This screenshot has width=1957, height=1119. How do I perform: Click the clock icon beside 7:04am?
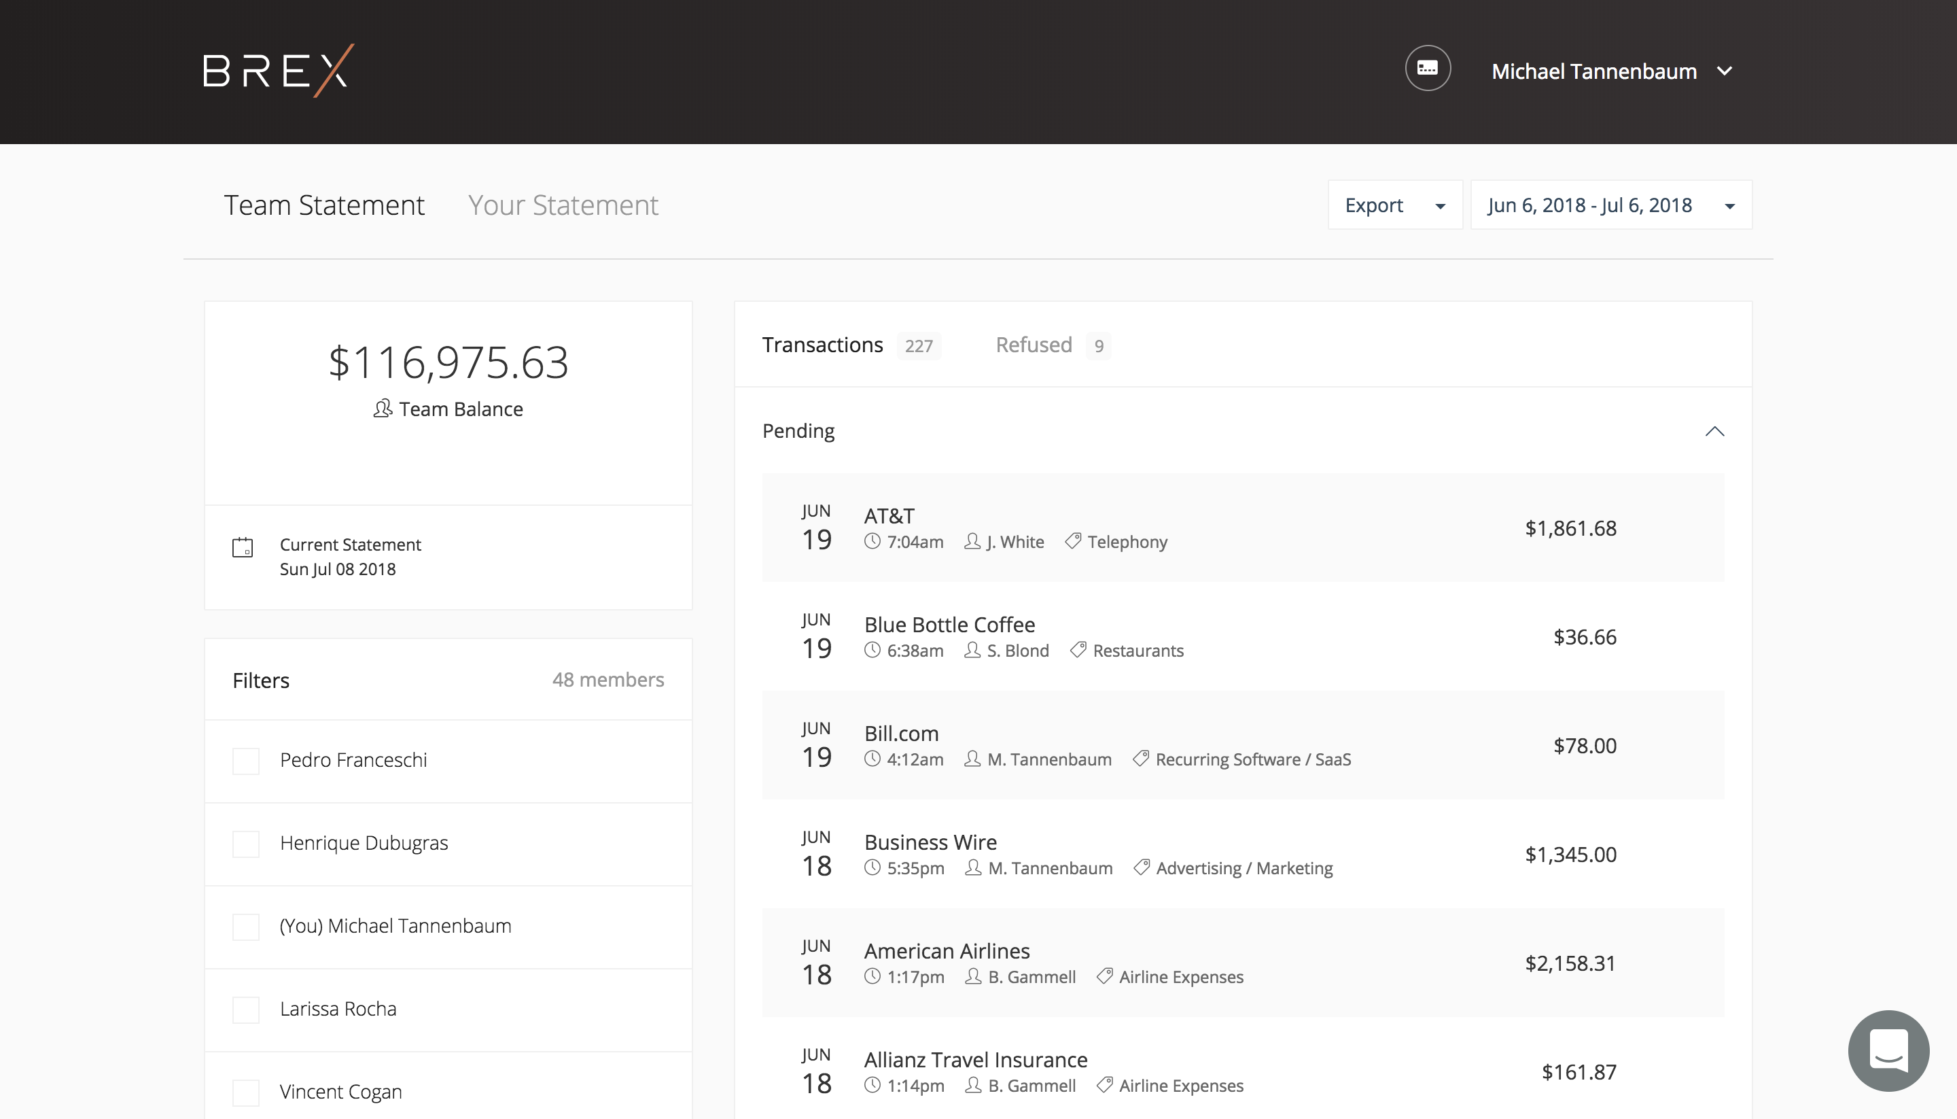coord(872,542)
